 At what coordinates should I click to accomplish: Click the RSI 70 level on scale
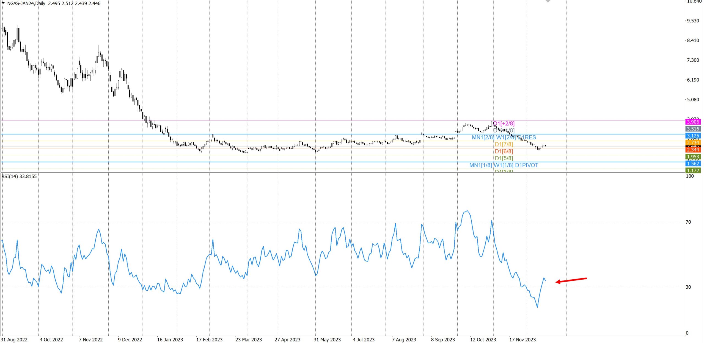688,222
